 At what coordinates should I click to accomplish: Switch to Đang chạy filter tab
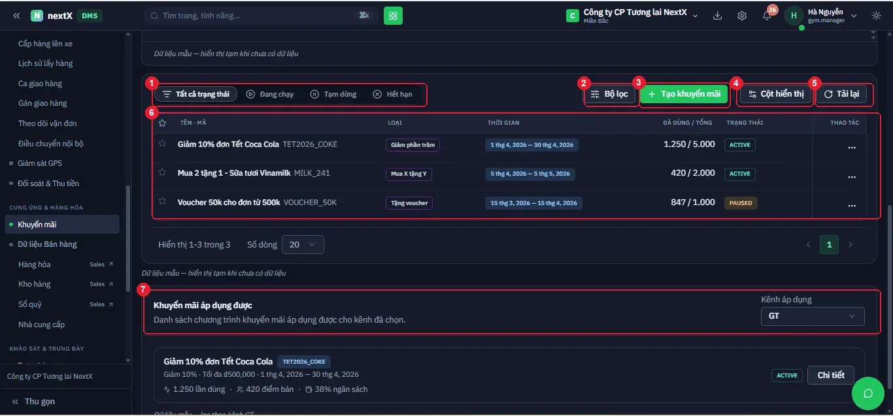pyautogui.click(x=270, y=94)
